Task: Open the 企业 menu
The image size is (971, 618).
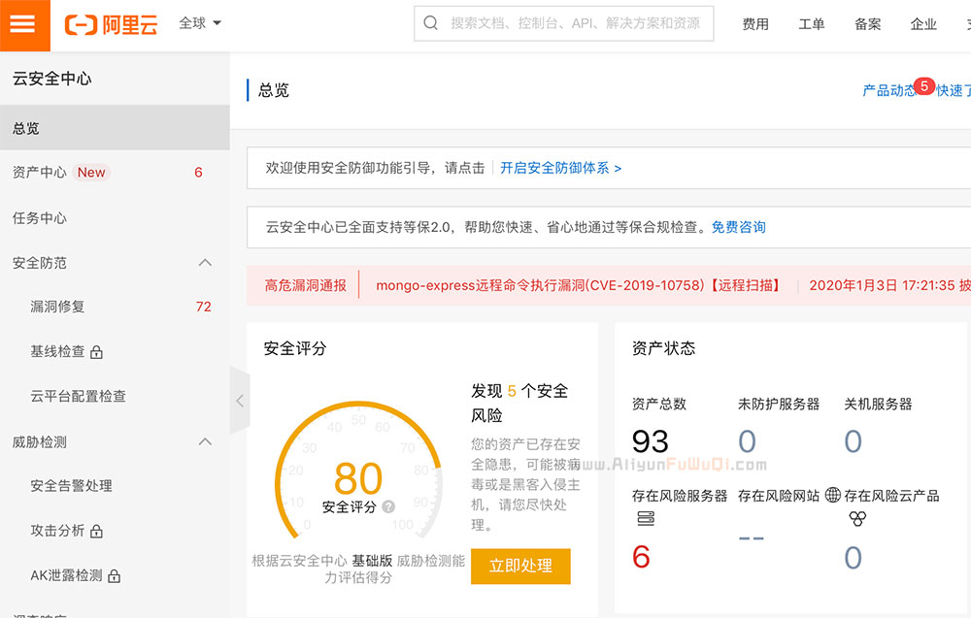Action: pyautogui.click(x=923, y=24)
